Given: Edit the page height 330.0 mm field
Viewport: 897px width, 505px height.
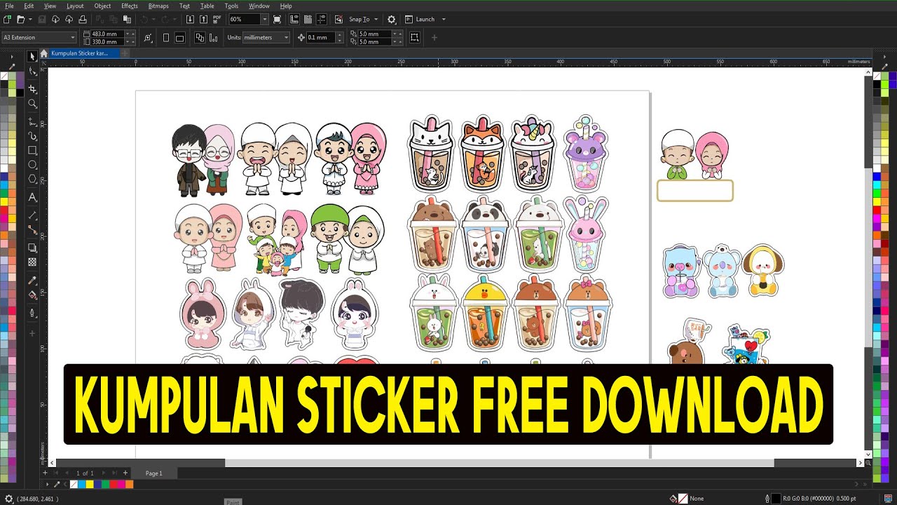Looking at the screenshot, I should tap(109, 41).
